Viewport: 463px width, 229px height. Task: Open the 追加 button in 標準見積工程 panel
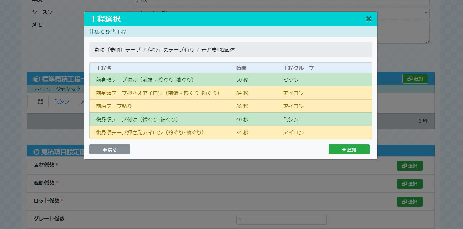[415, 79]
